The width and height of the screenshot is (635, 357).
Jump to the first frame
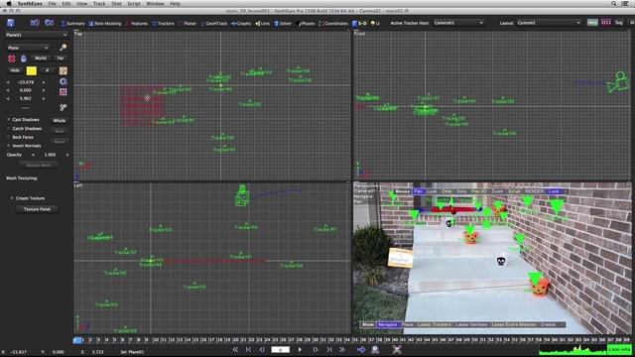[x=235, y=350]
